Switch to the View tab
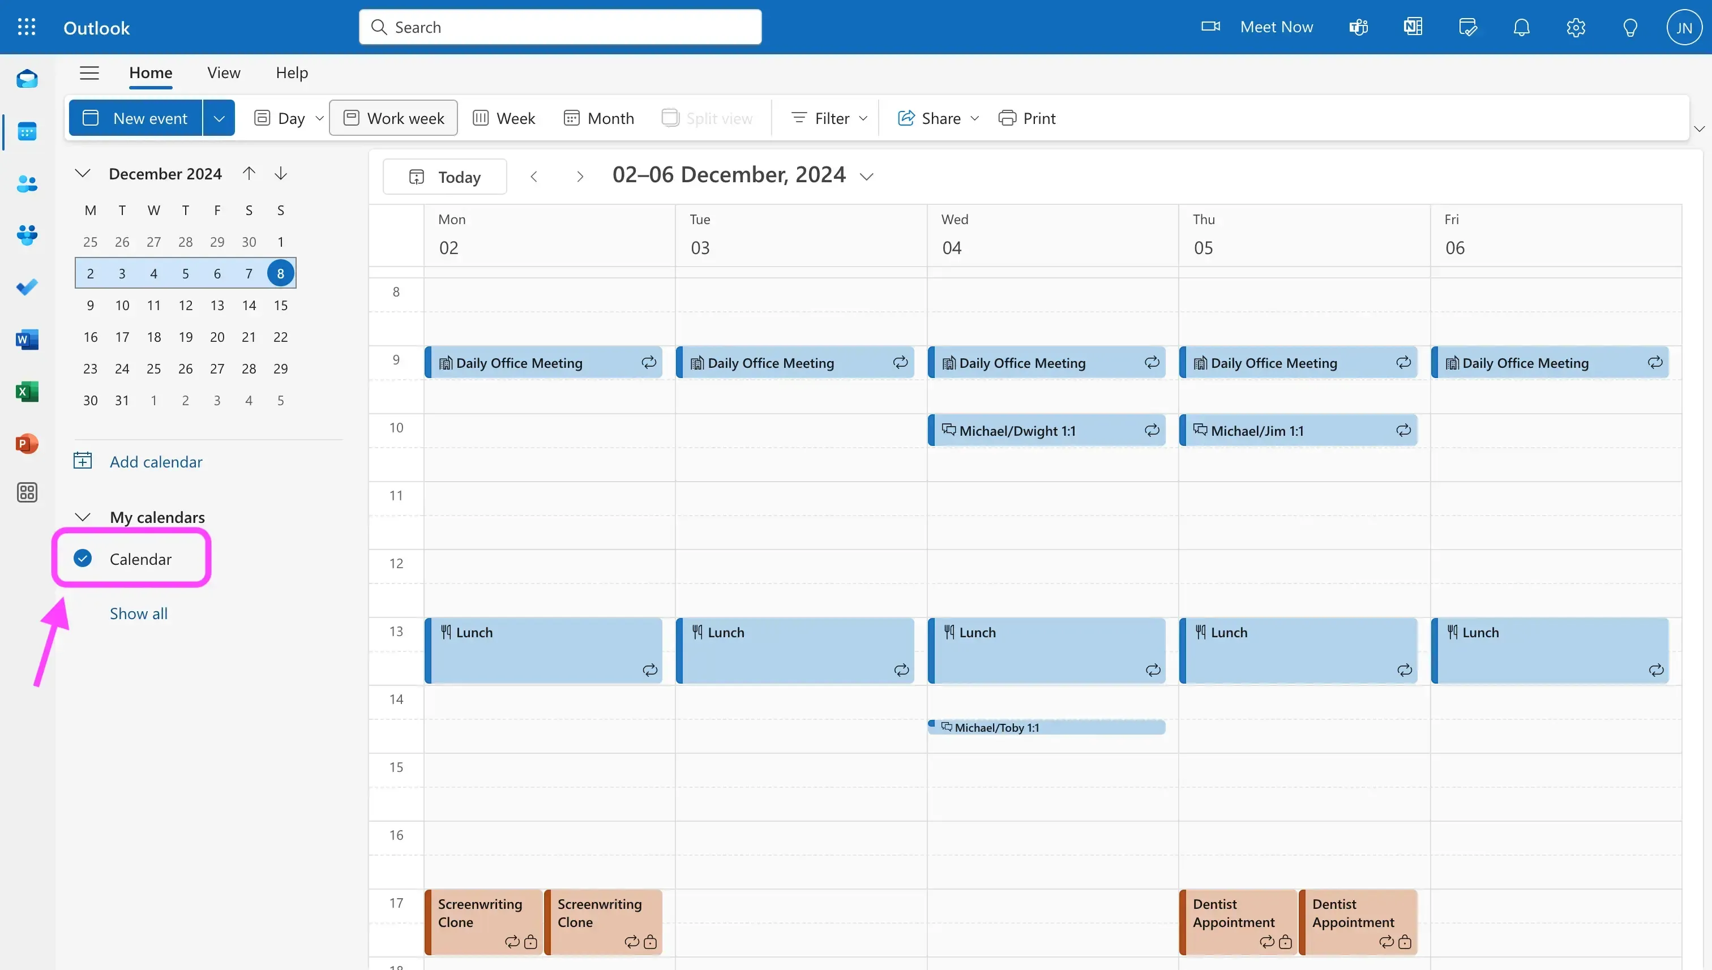Viewport: 1712px width, 970px height. [x=222, y=72]
